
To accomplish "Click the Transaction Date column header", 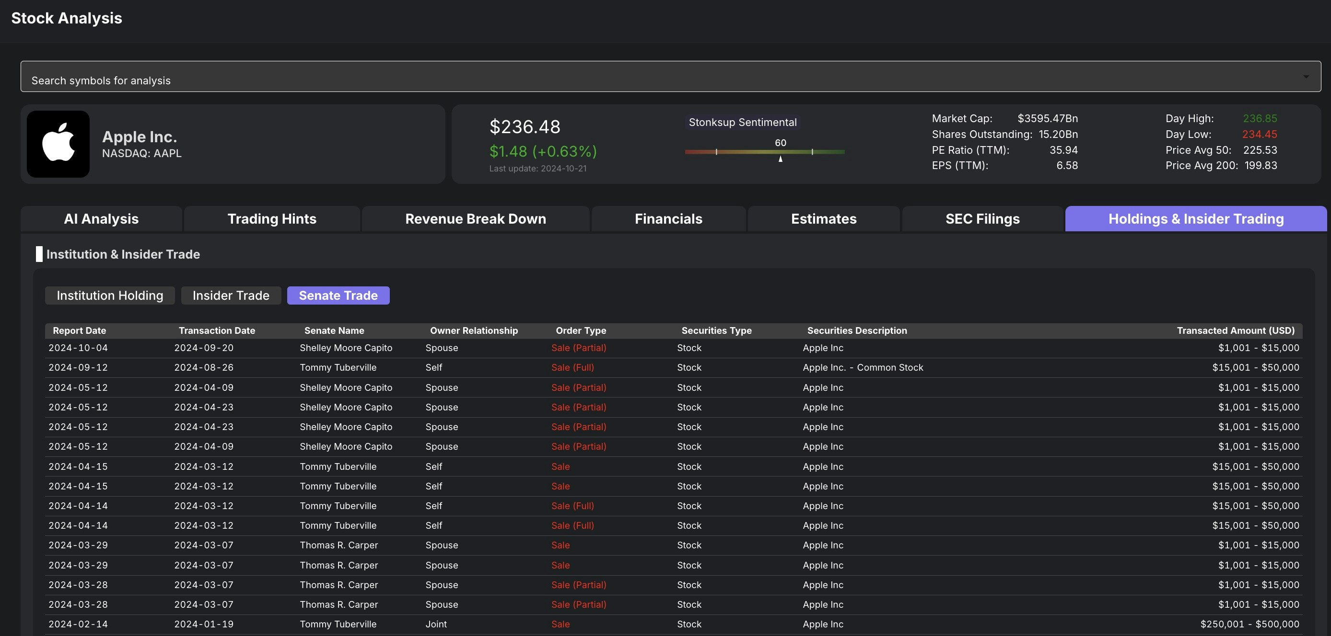I will [x=217, y=331].
